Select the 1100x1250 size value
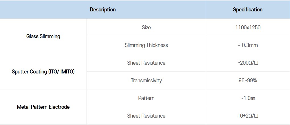 pos(248,28)
